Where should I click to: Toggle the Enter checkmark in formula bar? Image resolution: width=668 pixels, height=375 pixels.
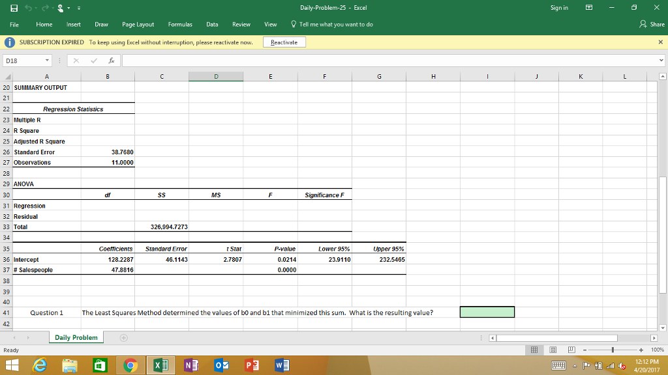point(93,60)
